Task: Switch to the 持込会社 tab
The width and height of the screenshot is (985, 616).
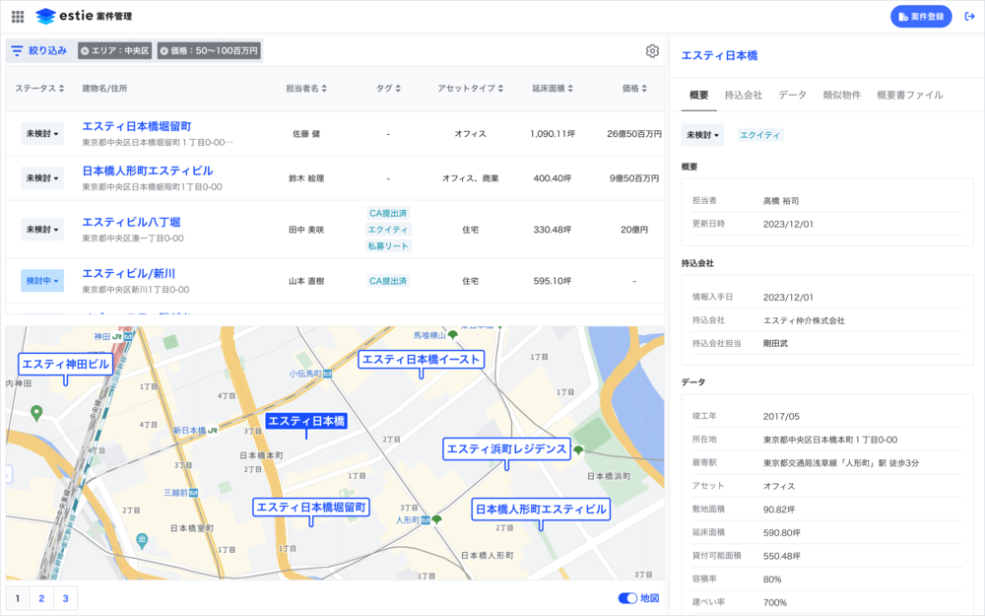Action: [x=743, y=96]
